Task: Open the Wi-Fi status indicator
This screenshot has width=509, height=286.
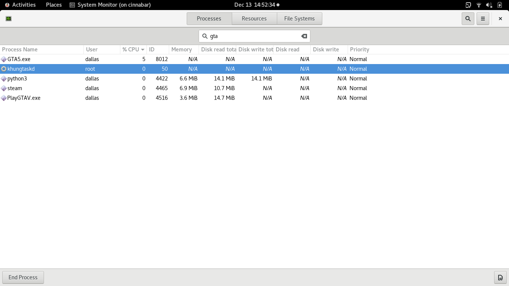Action: [479, 5]
